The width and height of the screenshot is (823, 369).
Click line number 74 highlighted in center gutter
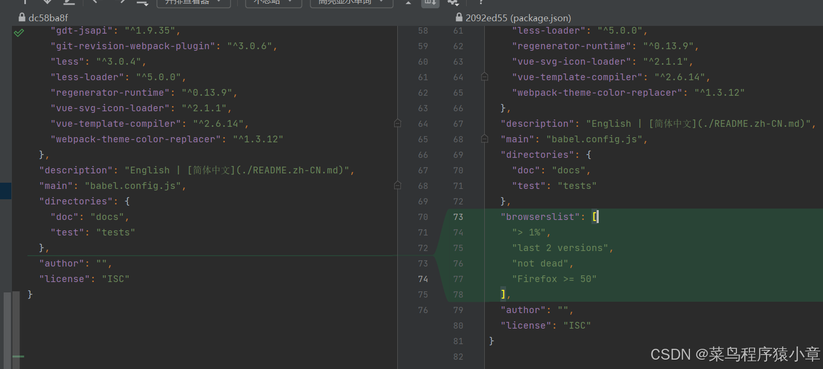click(423, 279)
